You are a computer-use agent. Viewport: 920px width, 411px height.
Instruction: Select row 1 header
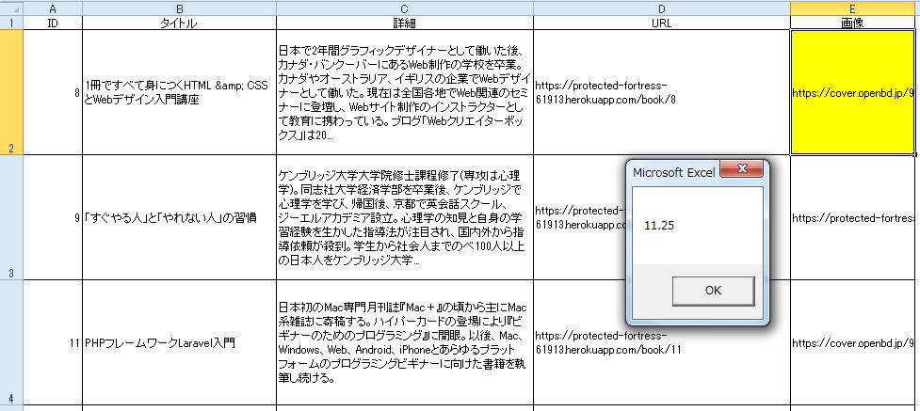11,23
